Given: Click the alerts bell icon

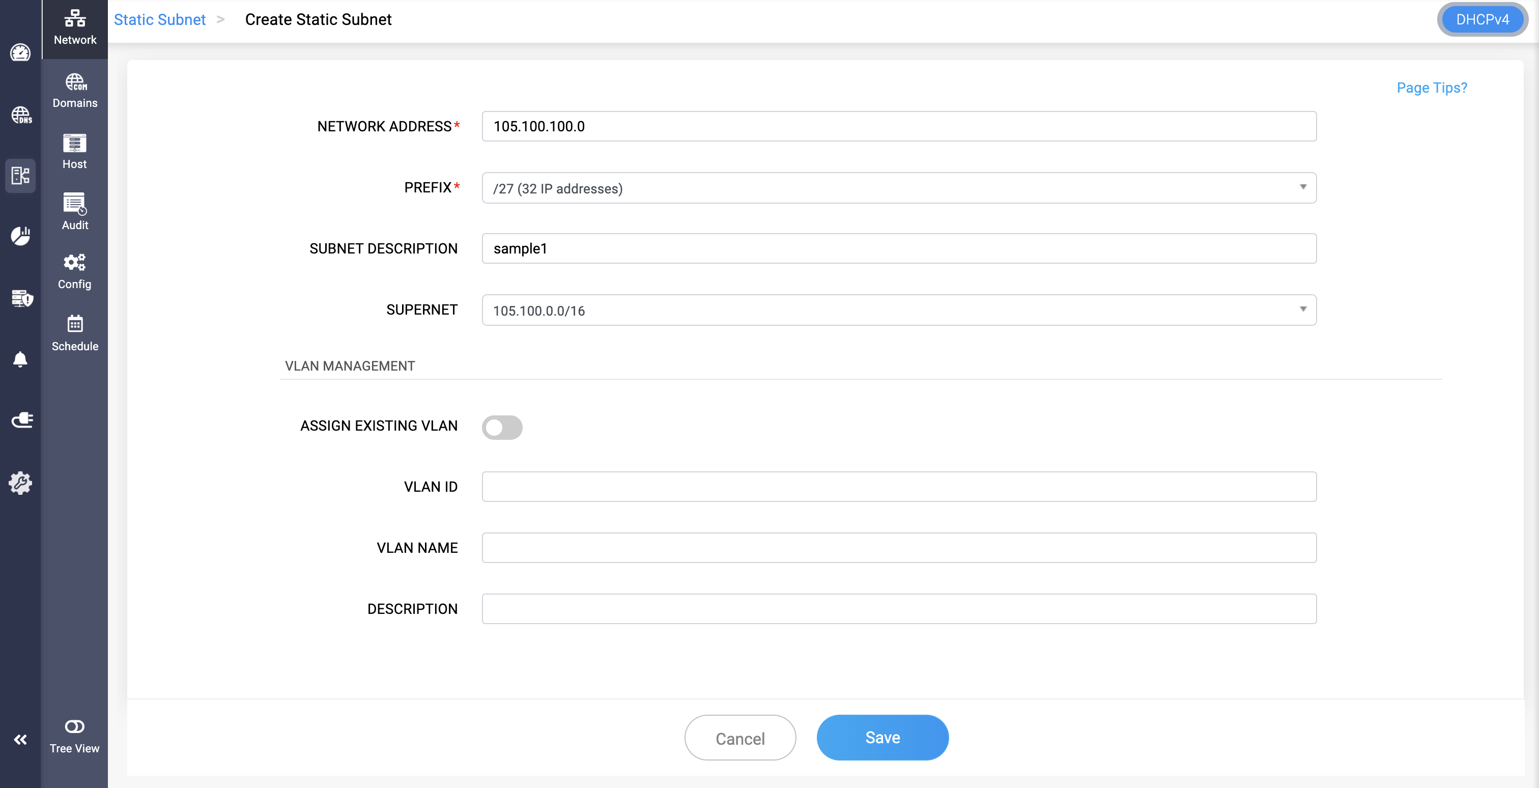Looking at the screenshot, I should point(20,359).
